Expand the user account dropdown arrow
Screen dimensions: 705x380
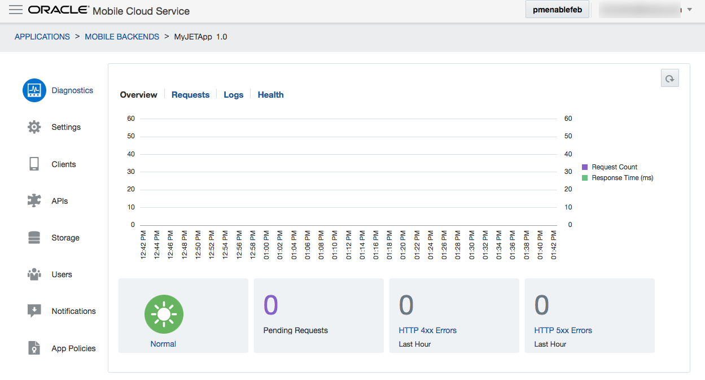click(689, 10)
